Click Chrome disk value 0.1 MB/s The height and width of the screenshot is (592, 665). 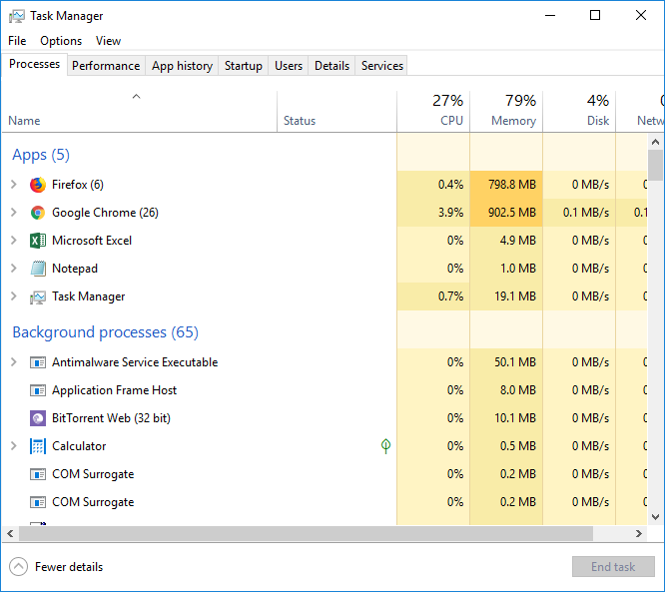pos(586,213)
